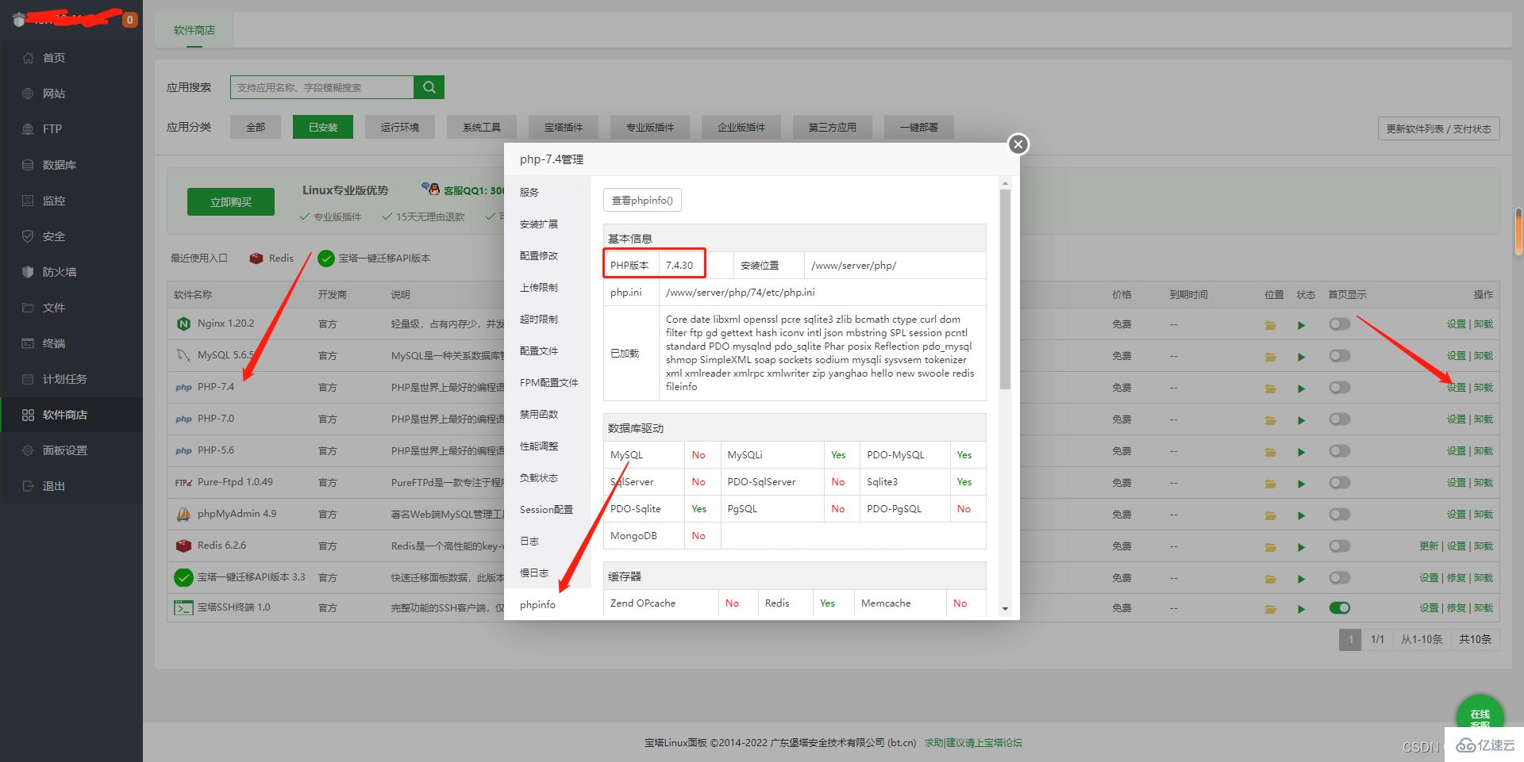Filter apps by 运行环境 category
Viewport: 1524px width, 762px height.
(x=400, y=127)
